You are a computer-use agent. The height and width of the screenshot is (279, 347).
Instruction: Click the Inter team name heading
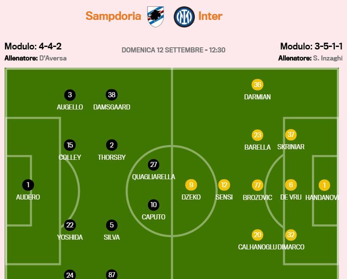210,16
